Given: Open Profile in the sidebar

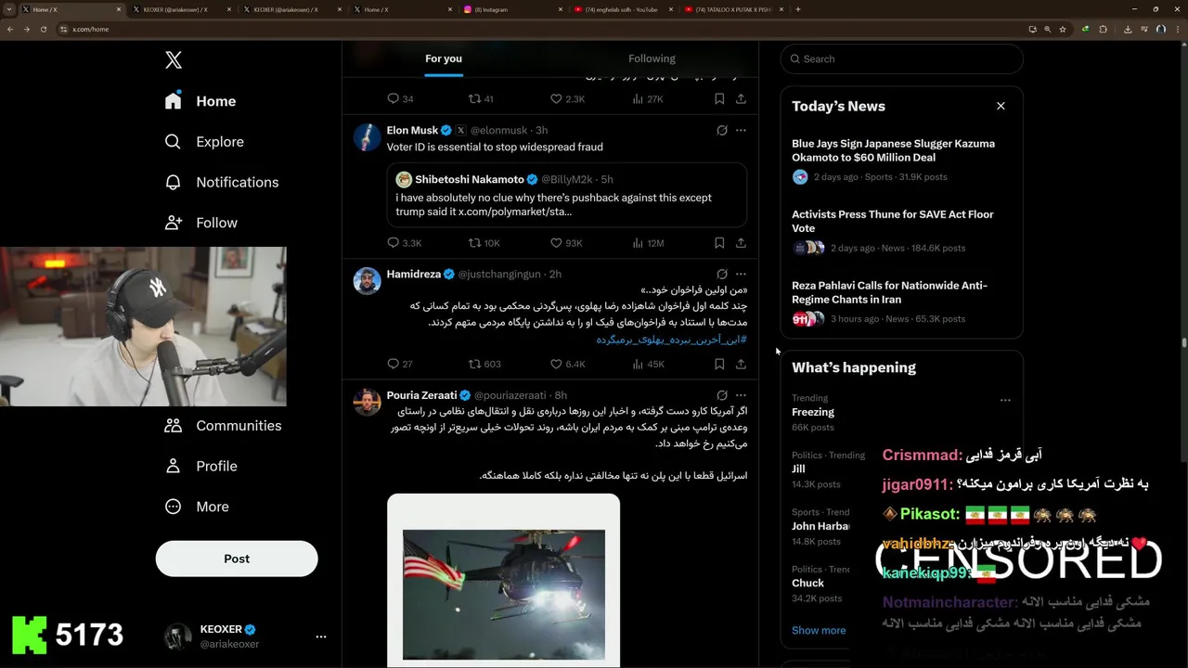Looking at the screenshot, I should pyautogui.click(x=200, y=467).
